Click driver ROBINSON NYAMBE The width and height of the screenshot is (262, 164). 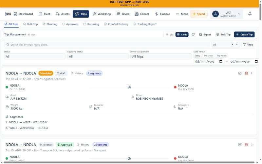pos(149,99)
